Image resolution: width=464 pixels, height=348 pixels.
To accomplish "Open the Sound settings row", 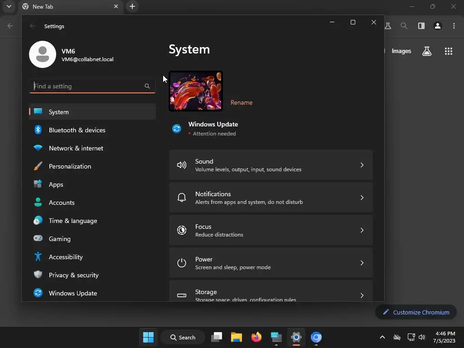I will (271, 165).
